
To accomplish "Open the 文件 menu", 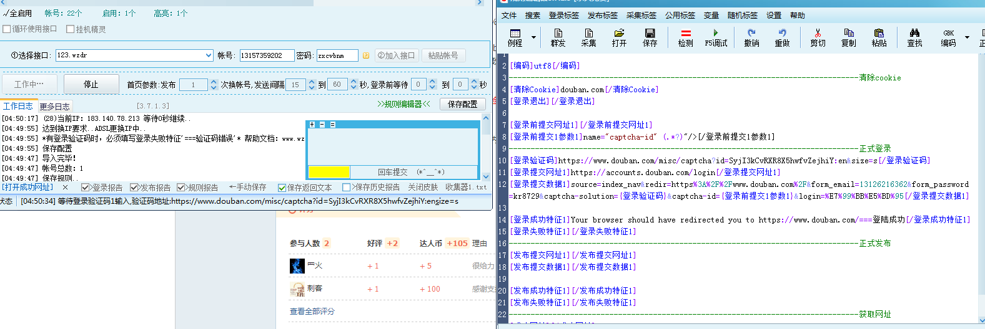I will click(509, 16).
